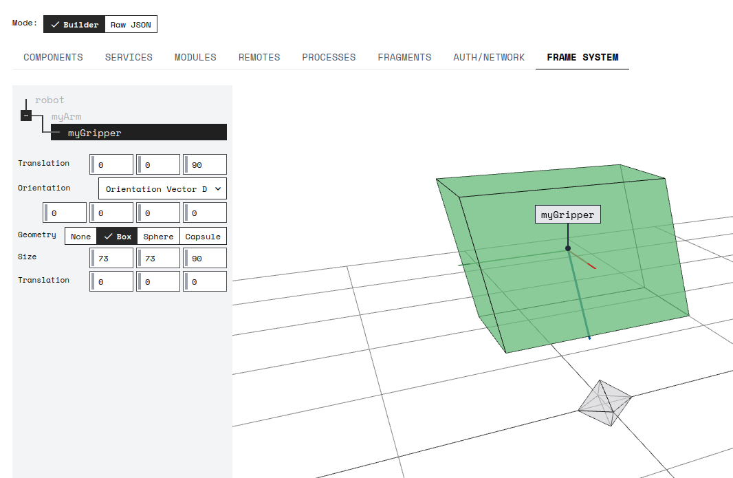The height and width of the screenshot is (478, 733).
Task: Go to the Services tab
Action: 129,57
